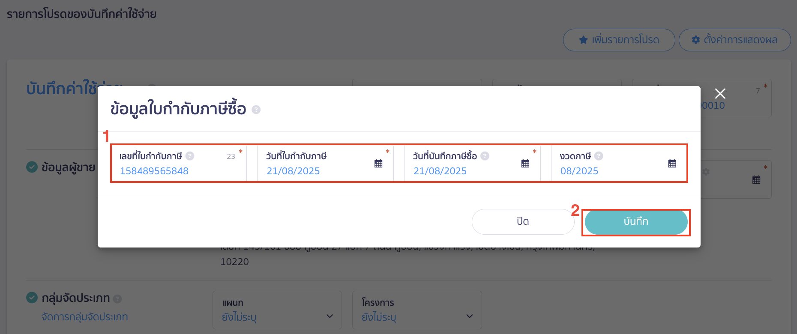797x334 pixels.
Task: Click help icon beside วันที่บันทึกภาษีซื้อ label
Action: [485, 156]
